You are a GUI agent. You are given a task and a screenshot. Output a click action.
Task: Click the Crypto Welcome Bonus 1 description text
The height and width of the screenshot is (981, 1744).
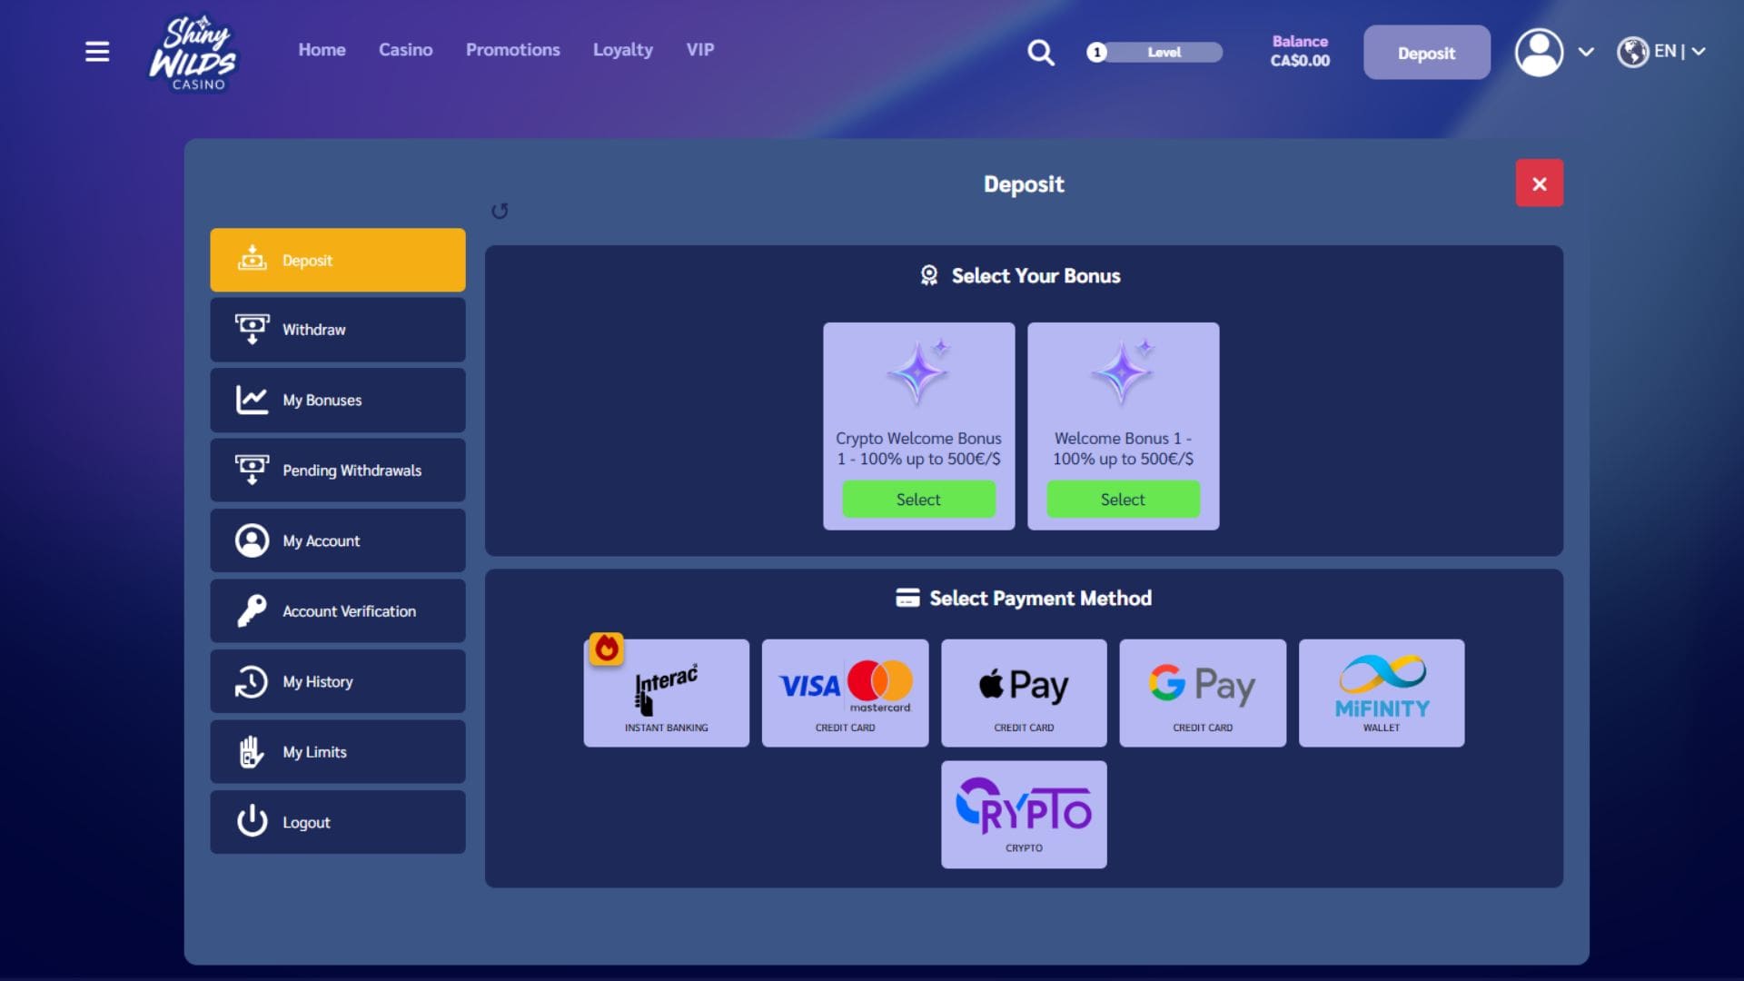click(918, 449)
